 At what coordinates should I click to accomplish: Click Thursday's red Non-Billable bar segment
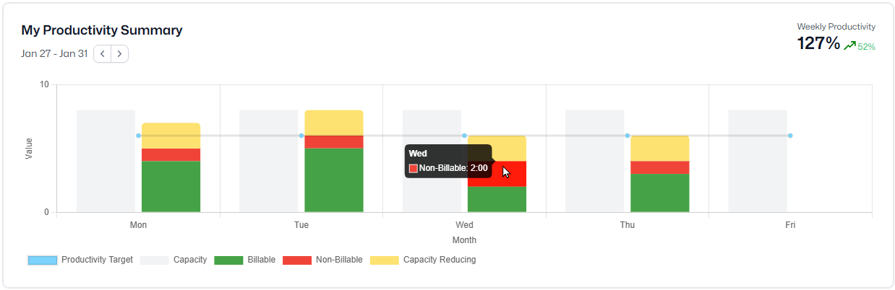coord(659,167)
